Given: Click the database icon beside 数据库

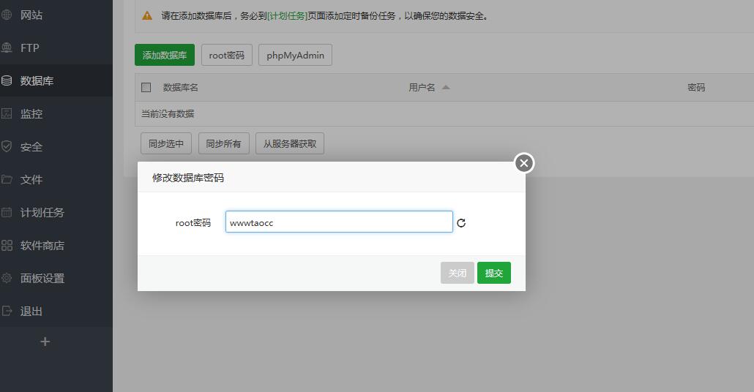Looking at the screenshot, I should [7, 80].
